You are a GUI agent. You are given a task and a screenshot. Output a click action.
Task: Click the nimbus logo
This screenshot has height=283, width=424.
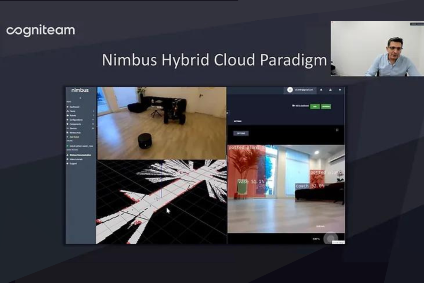pos(80,90)
